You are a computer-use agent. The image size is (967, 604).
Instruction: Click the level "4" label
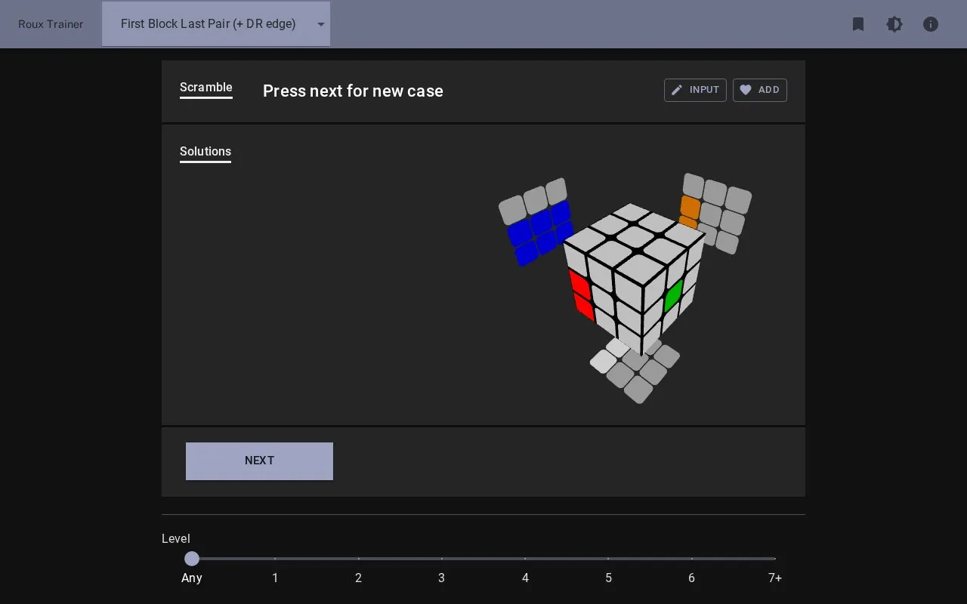coord(525,578)
